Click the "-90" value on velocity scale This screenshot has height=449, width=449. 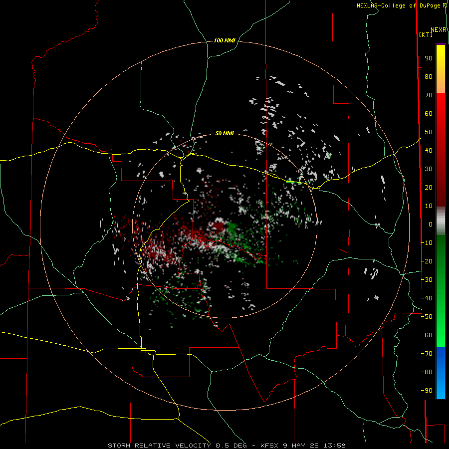click(427, 391)
